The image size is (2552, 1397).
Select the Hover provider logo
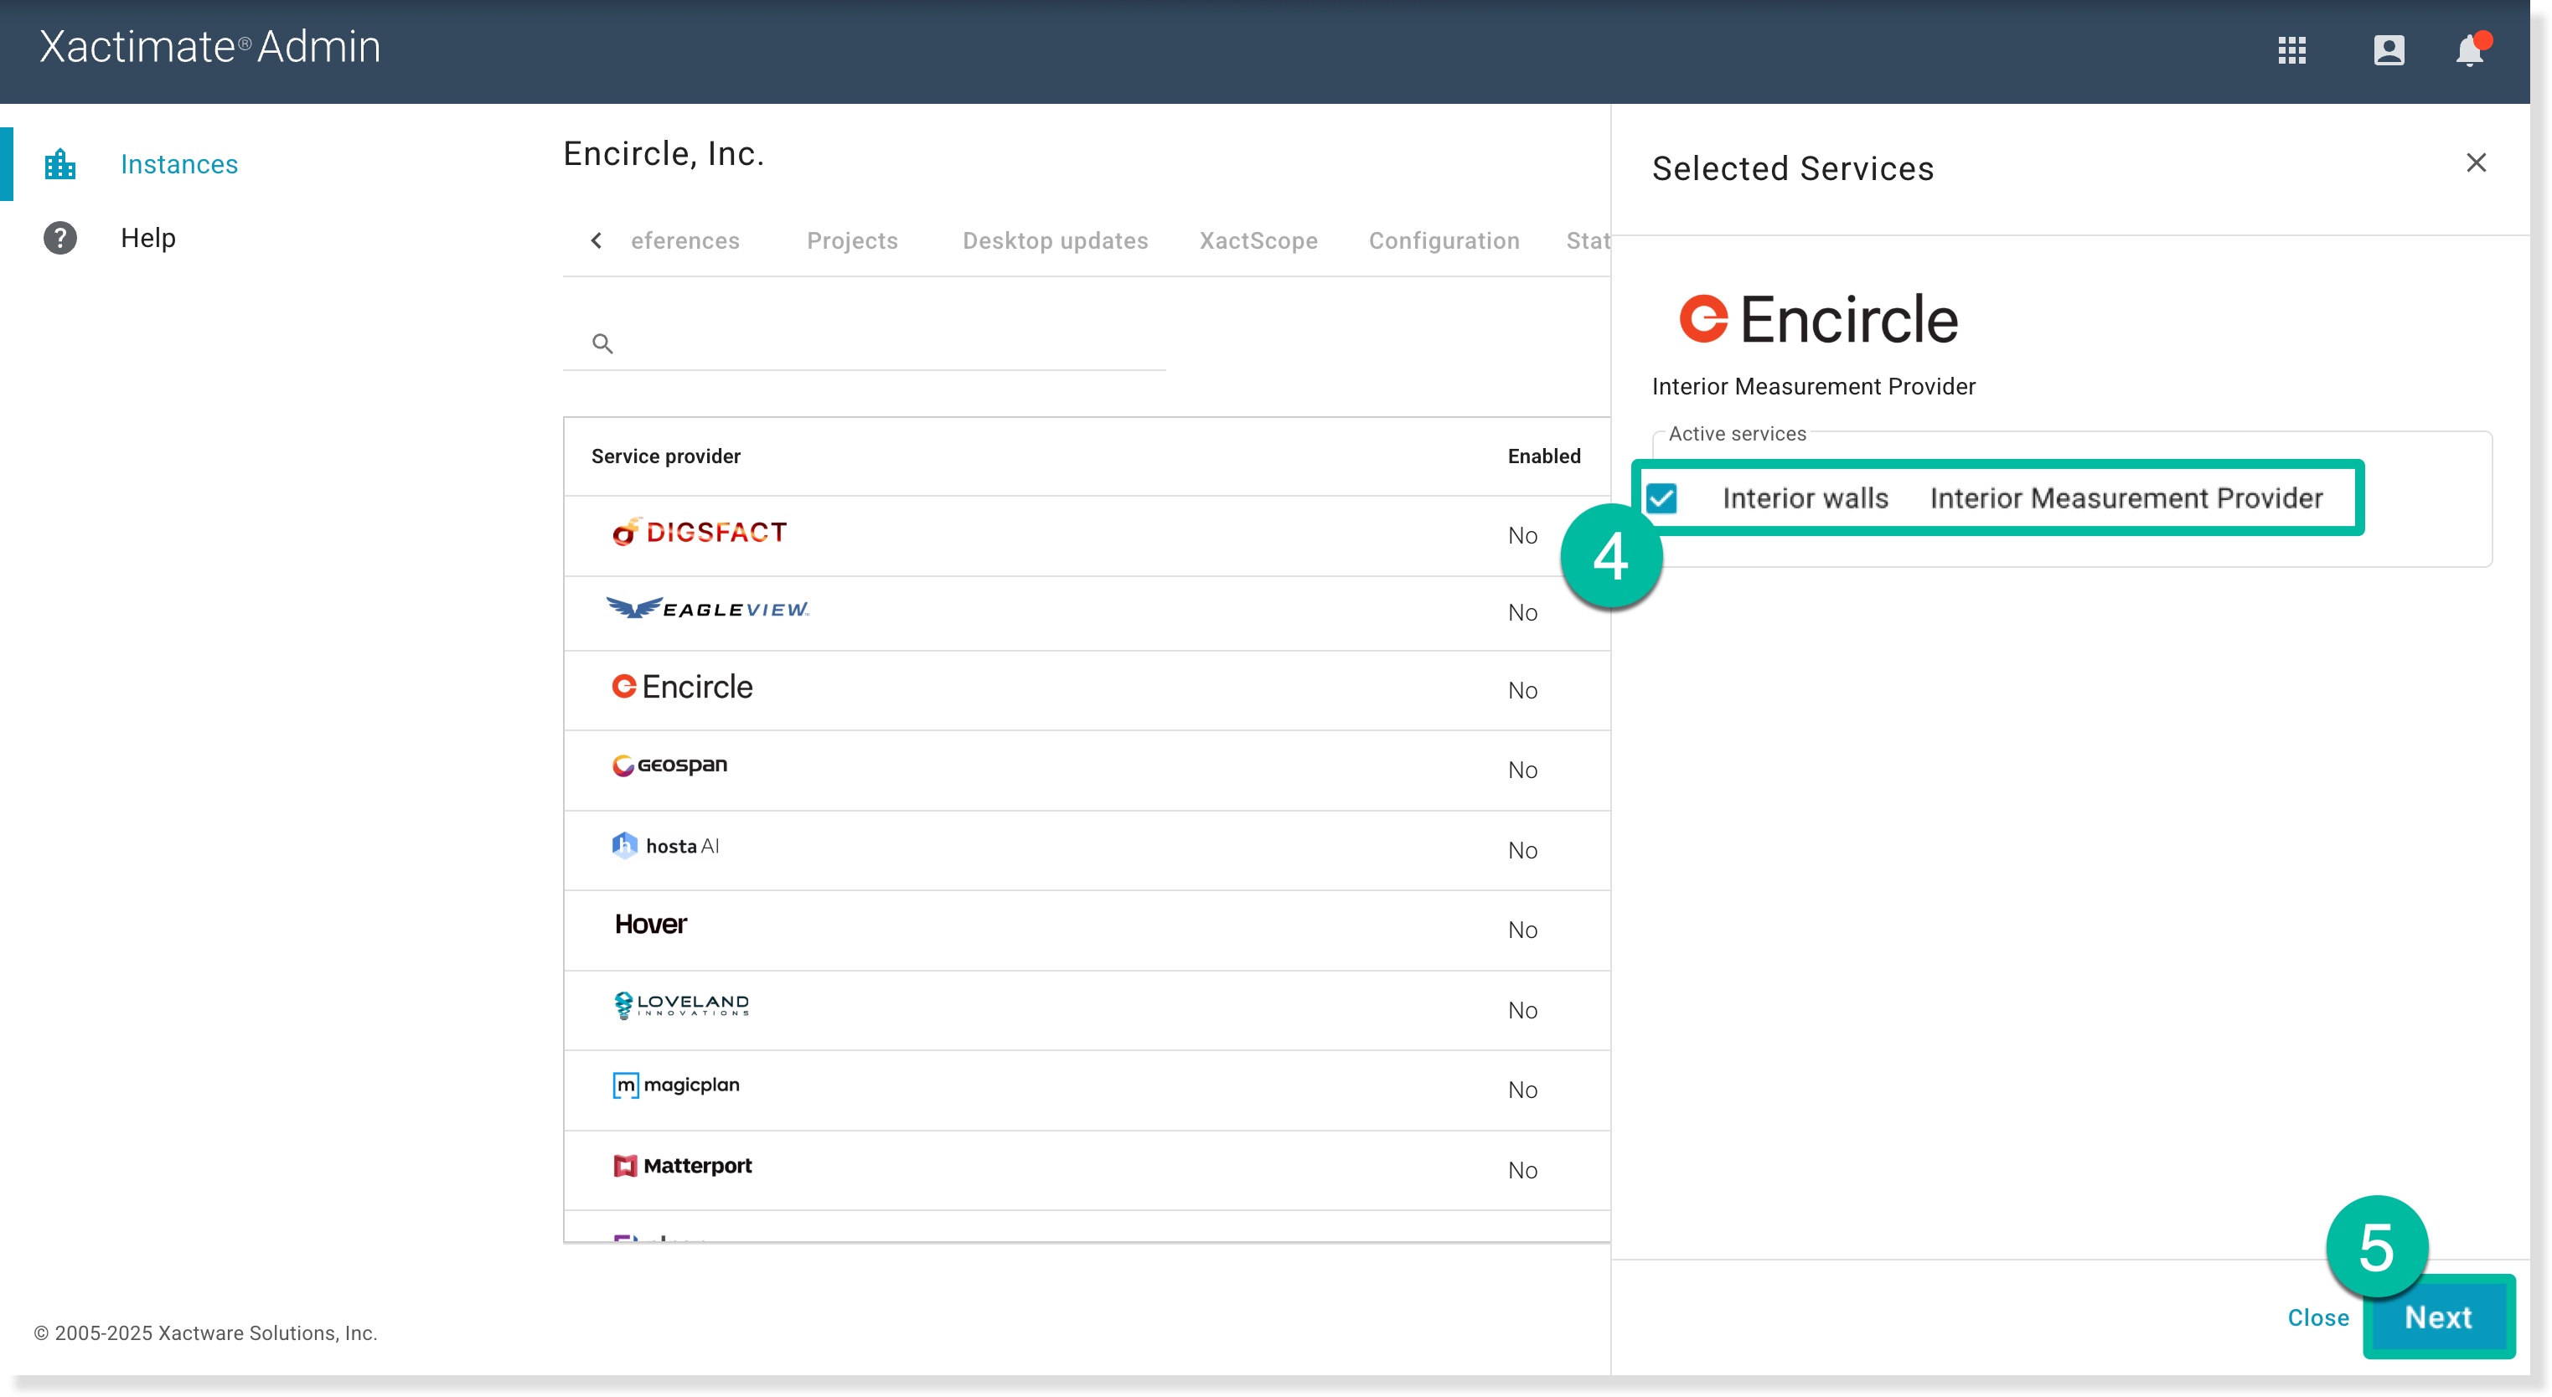pos(650,925)
